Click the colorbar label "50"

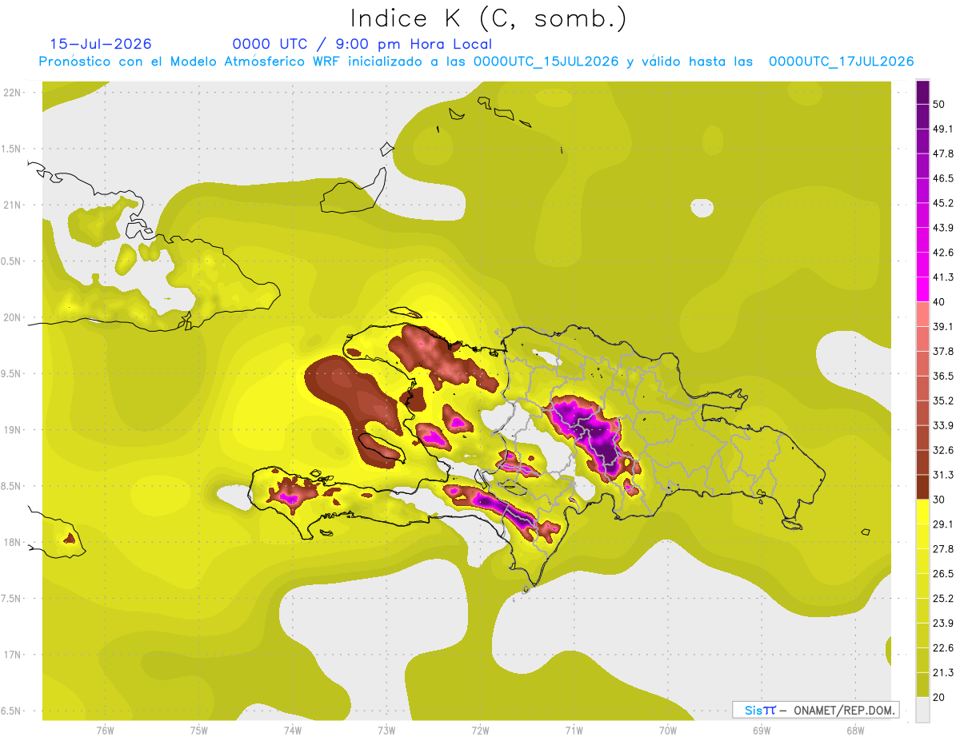(939, 104)
